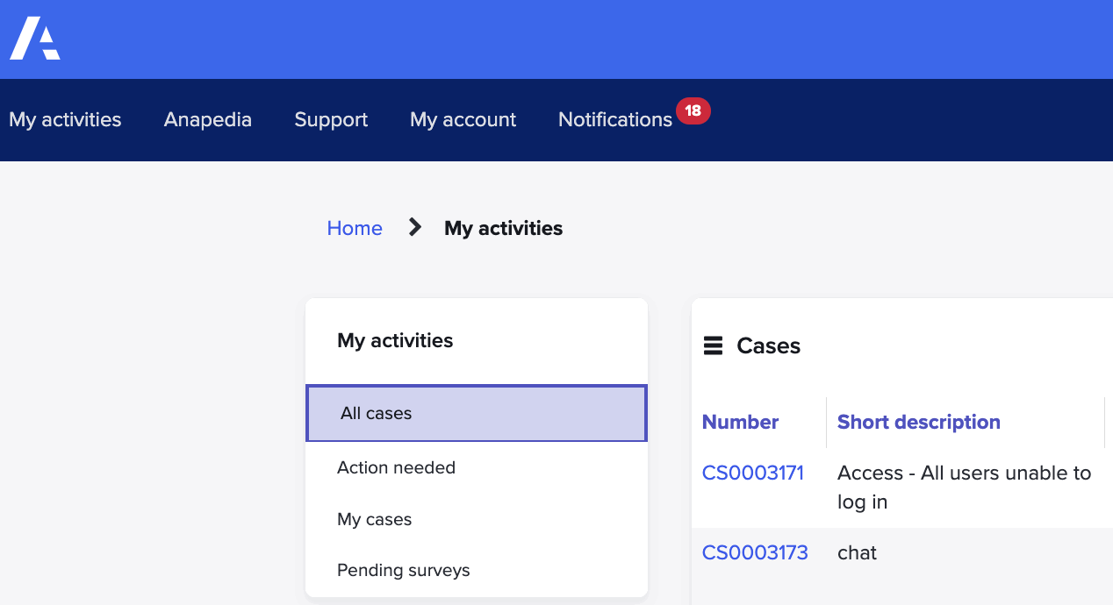Open the Support menu
Screen dimensions: 1113x605
pos(331,119)
